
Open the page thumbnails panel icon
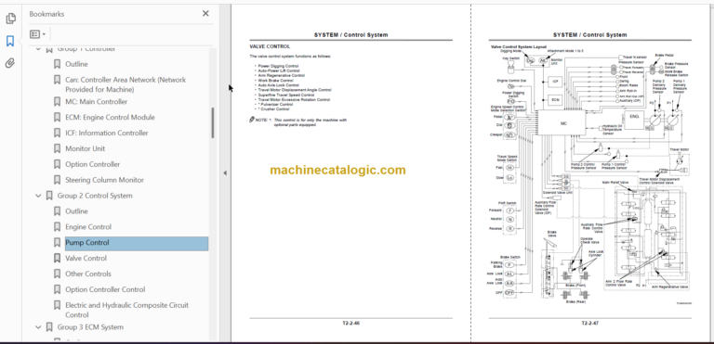pos(10,19)
